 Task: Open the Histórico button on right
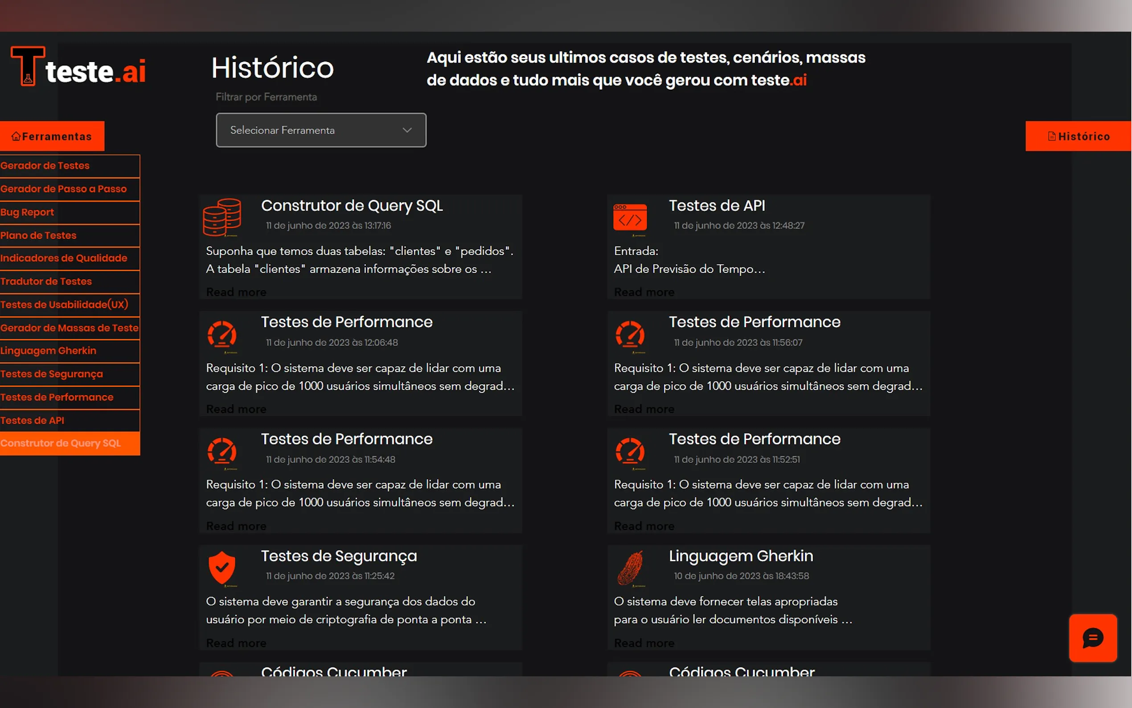[1078, 136]
